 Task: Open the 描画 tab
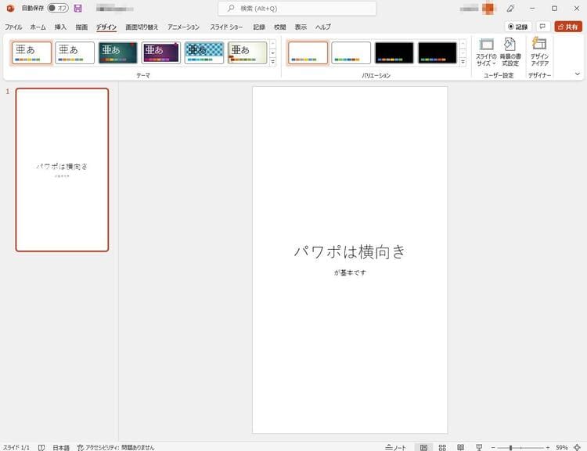click(81, 27)
